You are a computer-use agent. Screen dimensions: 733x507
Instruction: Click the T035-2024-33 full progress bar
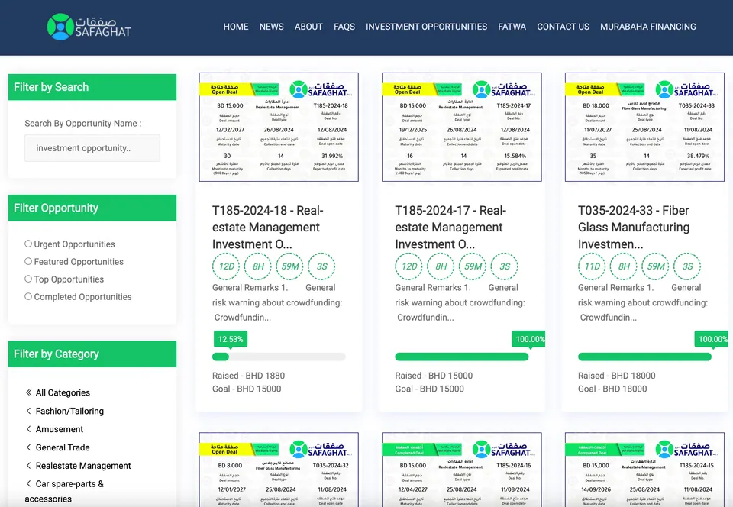(644, 357)
